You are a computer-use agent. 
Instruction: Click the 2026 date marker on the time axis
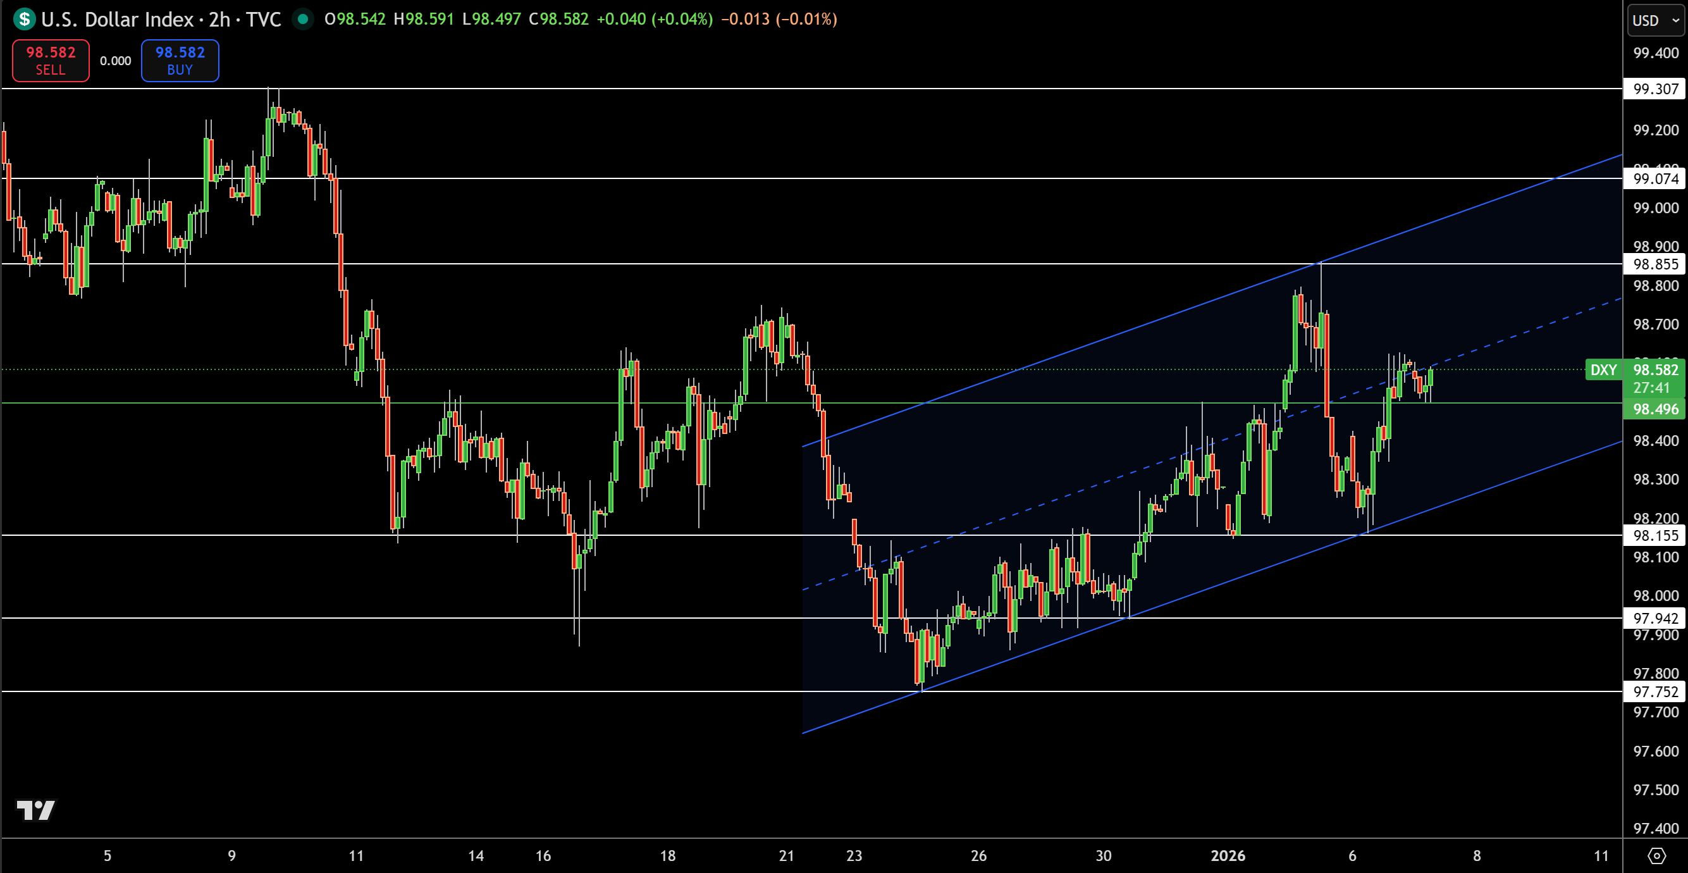pyautogui.click(x=1228, y=855)
